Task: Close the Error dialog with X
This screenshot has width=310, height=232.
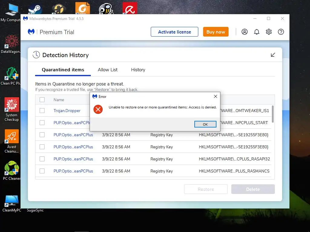Action: (216, 96)
